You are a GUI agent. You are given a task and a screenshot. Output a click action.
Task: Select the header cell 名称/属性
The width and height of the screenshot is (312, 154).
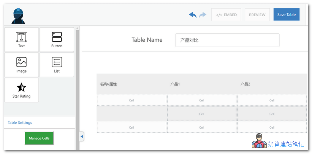coord(131,84)
